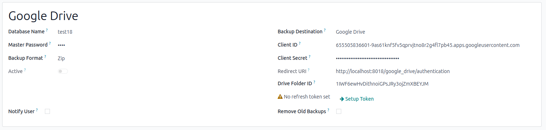Click the warning triangle near refresh token
This screenshot has width=546, height=130.
click(280, 97)
